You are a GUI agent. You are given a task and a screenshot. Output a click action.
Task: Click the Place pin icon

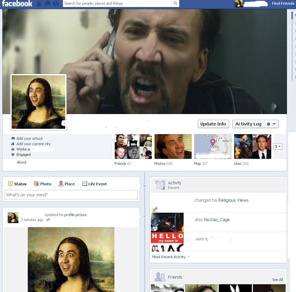coord(61,184)
